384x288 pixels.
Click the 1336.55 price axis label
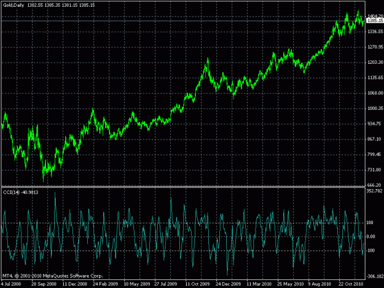click(x=375, y=31)
